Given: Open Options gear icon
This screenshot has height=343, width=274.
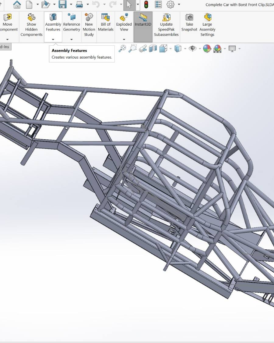Looking at the screenshot, I should point(170,4).
